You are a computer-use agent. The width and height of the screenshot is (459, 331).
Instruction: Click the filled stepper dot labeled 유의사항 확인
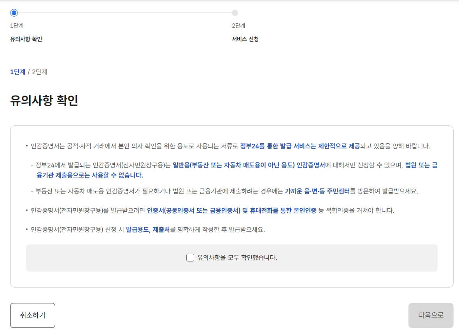pyautogui.click(x=14, y=12)
